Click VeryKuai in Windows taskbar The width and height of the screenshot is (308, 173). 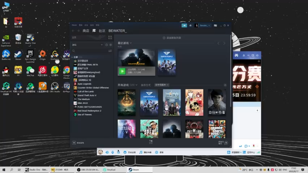(x=113, y=170)
